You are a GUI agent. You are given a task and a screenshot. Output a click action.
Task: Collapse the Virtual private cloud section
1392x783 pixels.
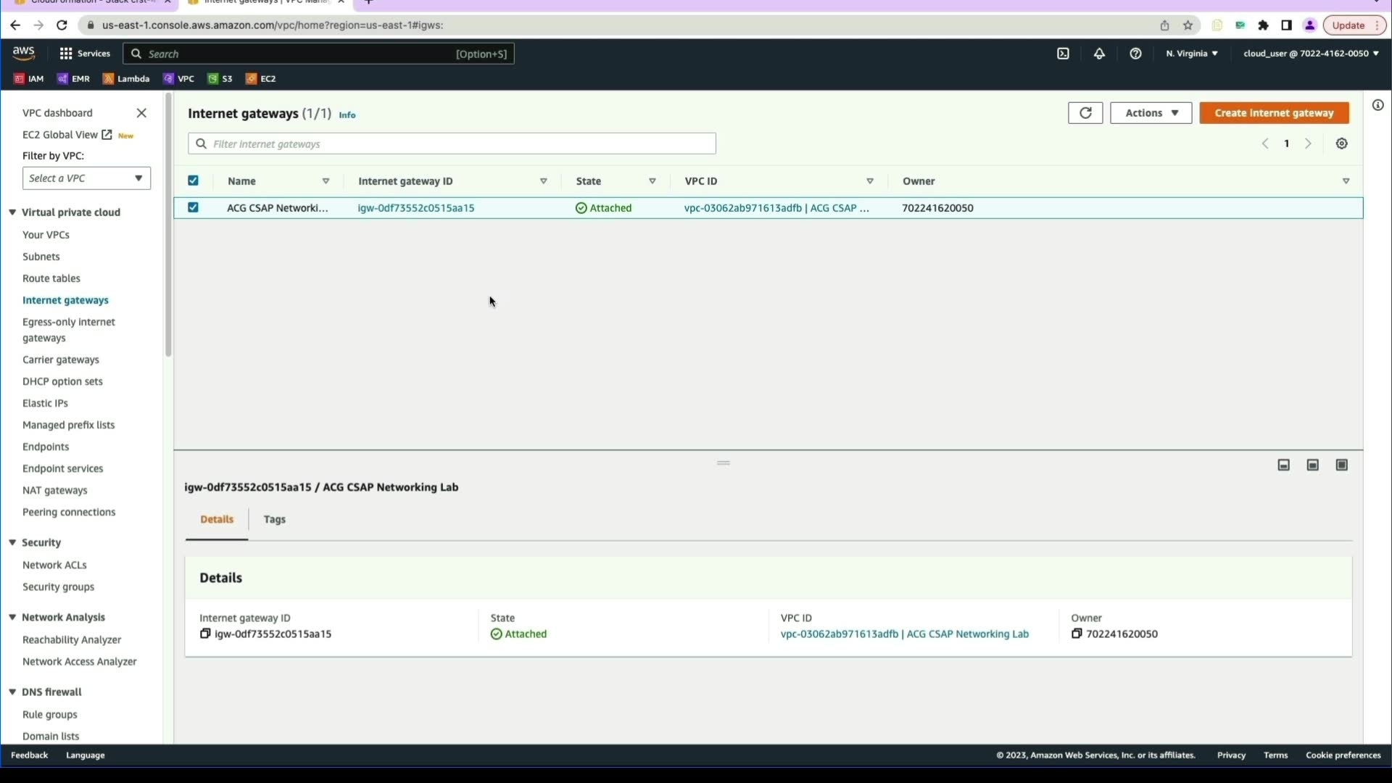coord(12,212)
